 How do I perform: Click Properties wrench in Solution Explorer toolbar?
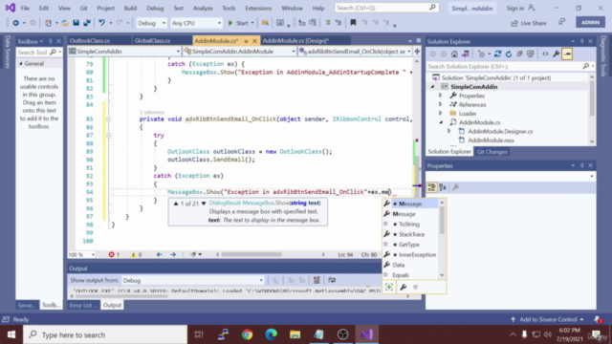(557, 54)
